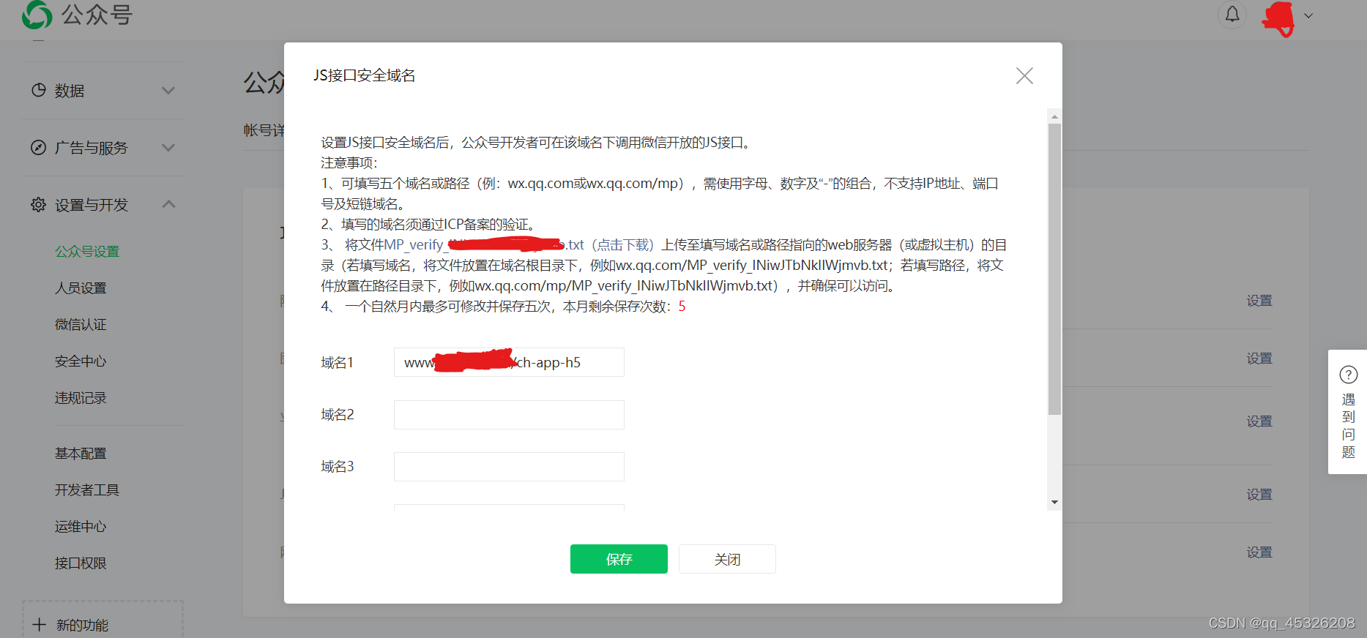Open the account avatar menu arrow

coord(1308,15)
